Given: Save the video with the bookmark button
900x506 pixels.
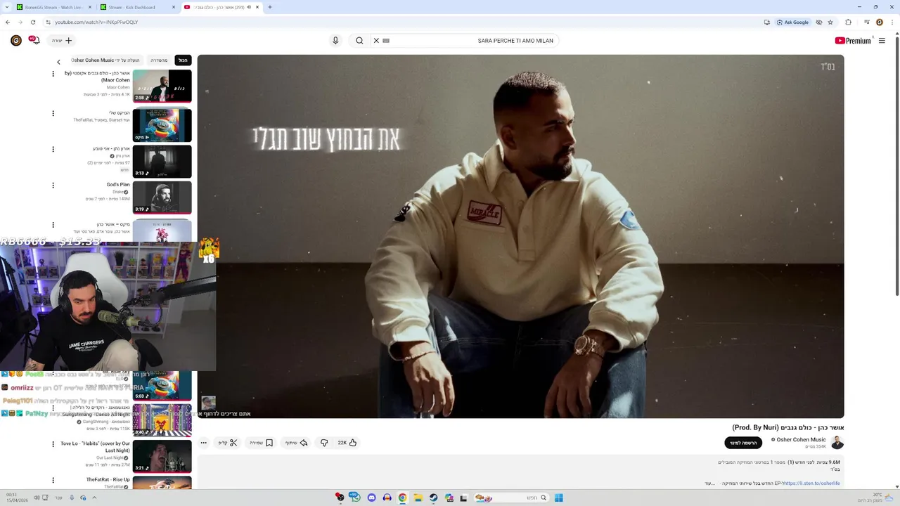Looking at the screenshot, I should (261, 443).
